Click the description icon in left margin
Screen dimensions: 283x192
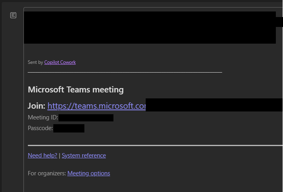13,15
